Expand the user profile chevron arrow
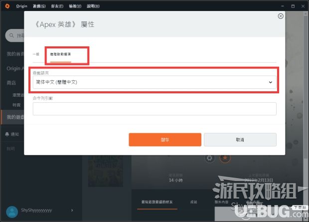 (72, 211)
